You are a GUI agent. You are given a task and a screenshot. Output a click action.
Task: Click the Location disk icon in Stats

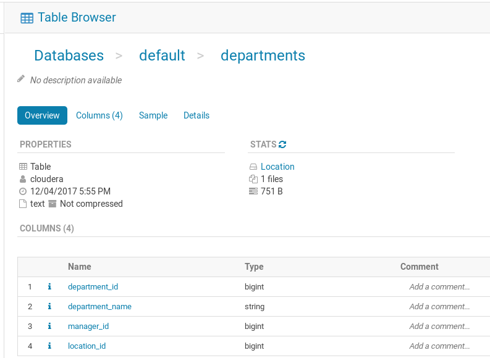pos(253,167)
